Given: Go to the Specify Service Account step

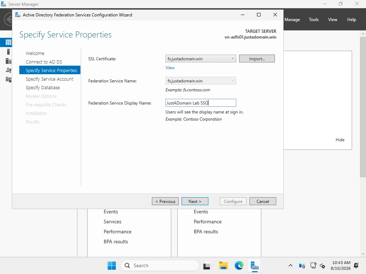Looking at the screenshot, I should (x=49, y=79).
